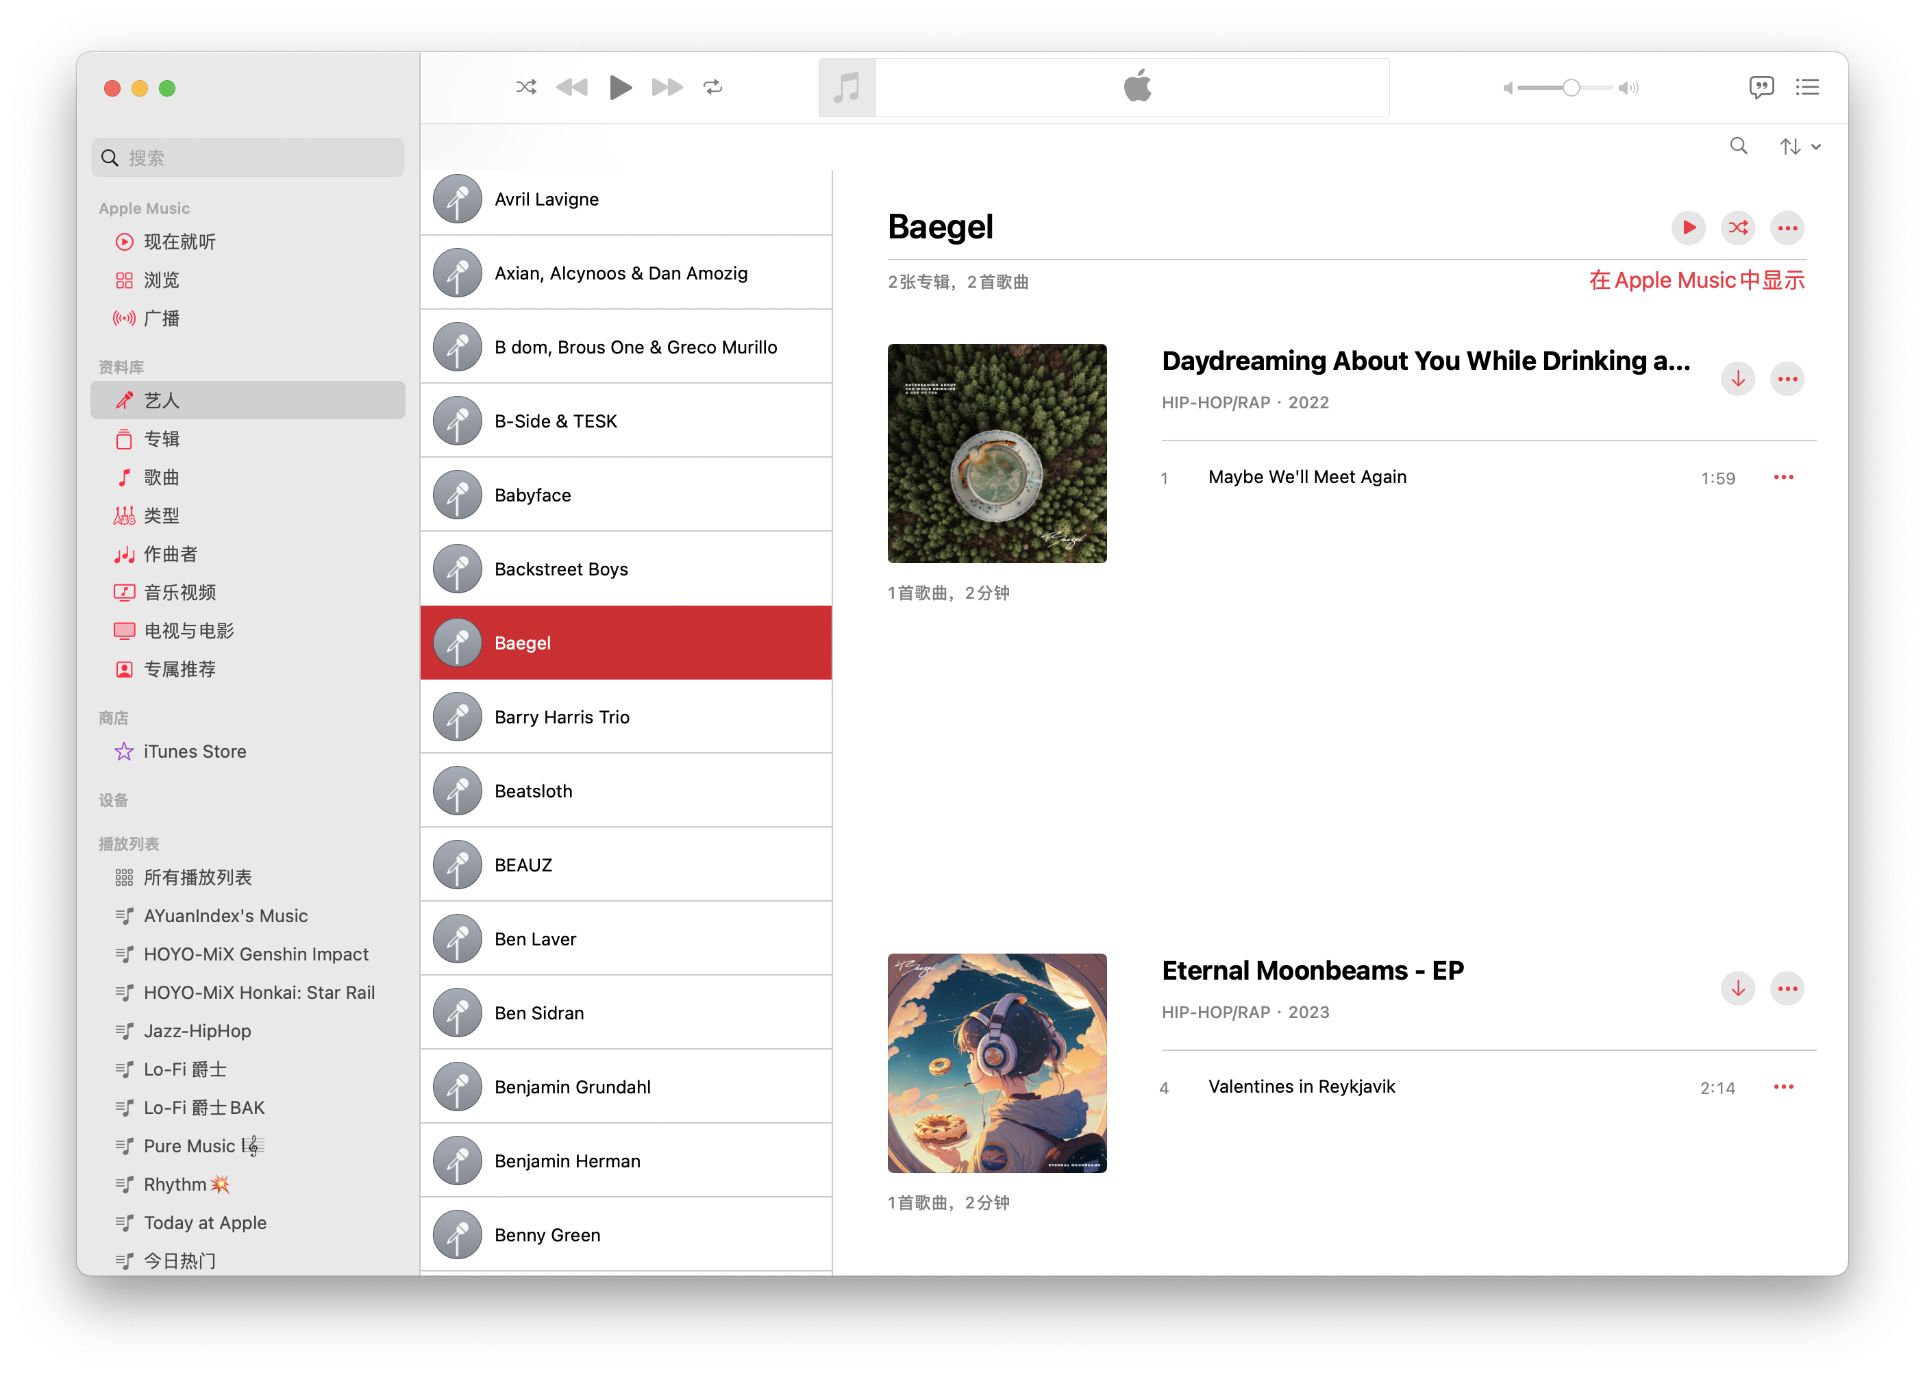Open more options next to Baegel title
The height and width of the screenshot is (1377, 1925).
coord(1787,228)
